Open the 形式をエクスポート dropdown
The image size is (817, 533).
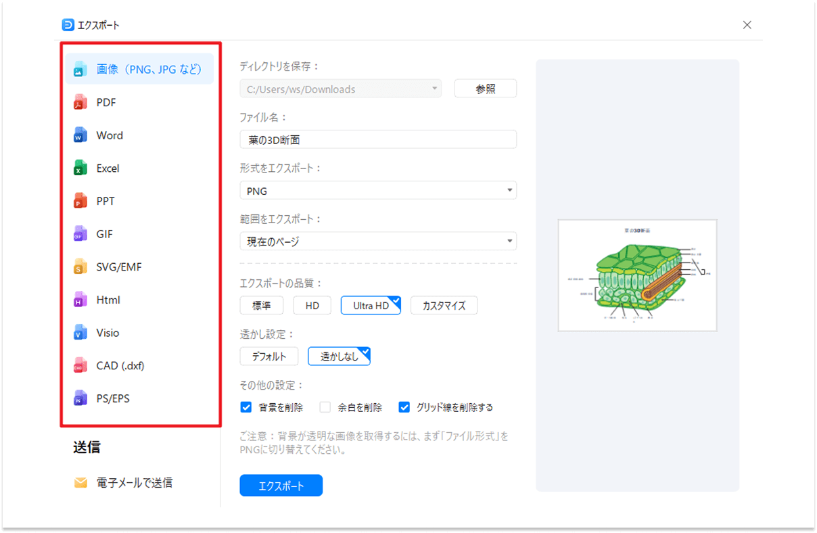tap(377, 190)
